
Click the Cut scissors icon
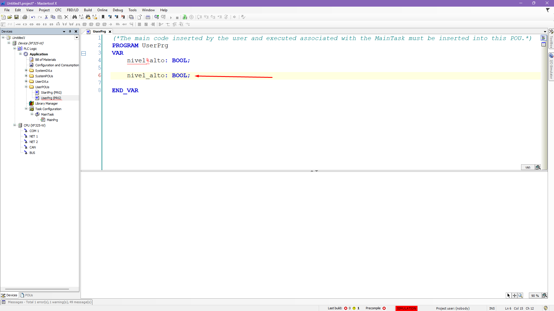(x=46, y=17)
